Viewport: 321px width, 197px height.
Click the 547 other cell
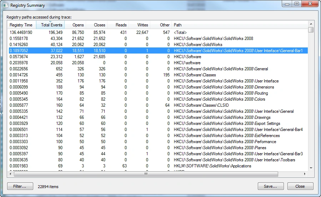[x=166, y=32]
